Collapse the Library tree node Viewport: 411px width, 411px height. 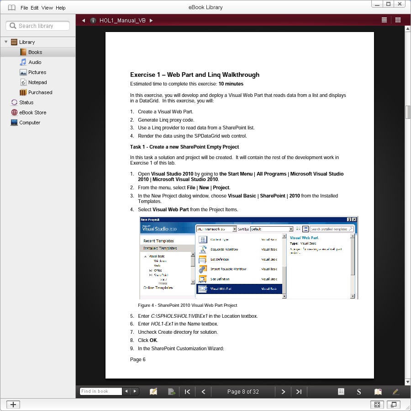6,42
